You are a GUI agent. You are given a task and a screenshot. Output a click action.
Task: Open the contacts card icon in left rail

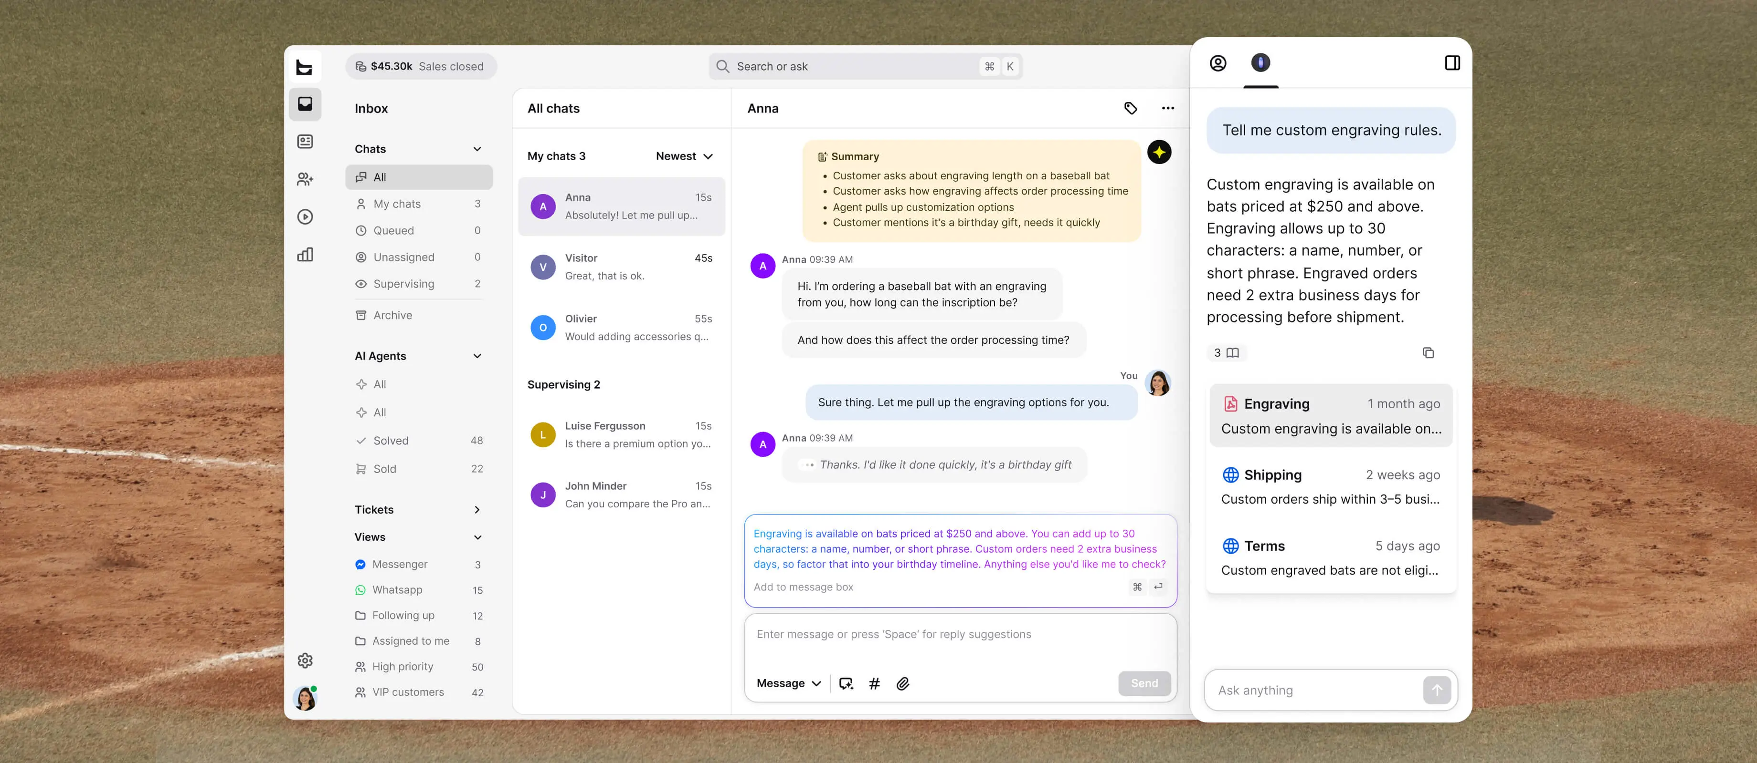[x=305, y=142]
